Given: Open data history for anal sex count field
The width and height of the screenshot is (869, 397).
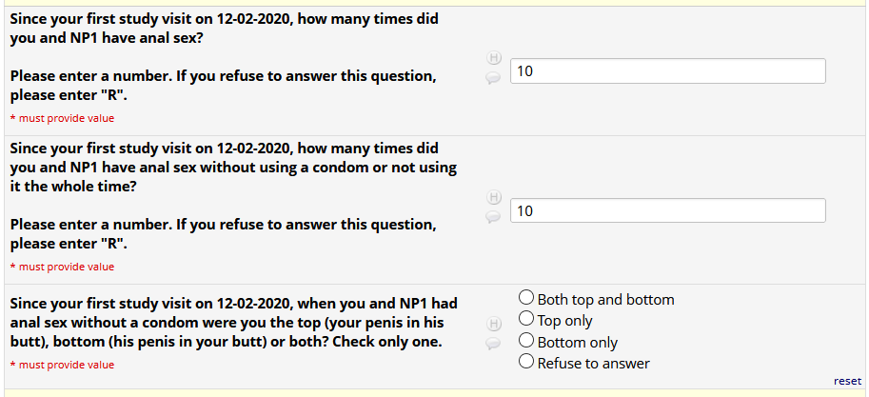Looking at the screenshot, I should (x=494, y=59).
